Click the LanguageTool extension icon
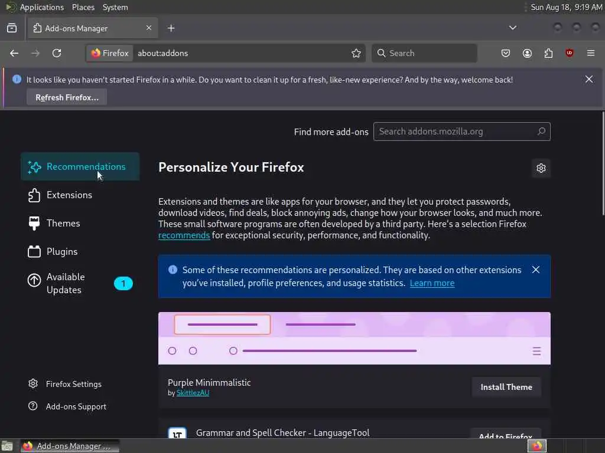Screen dimensions: 605x453 [177, 432]
